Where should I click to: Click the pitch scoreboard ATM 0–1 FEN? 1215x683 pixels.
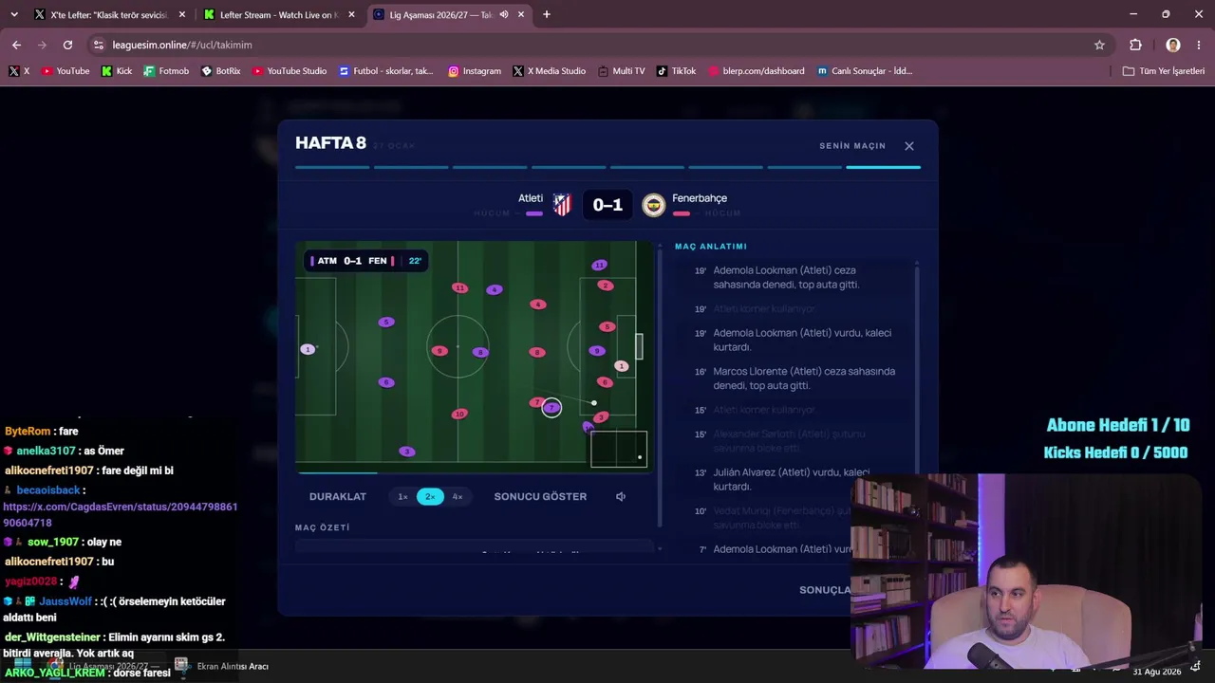[366, 261]
